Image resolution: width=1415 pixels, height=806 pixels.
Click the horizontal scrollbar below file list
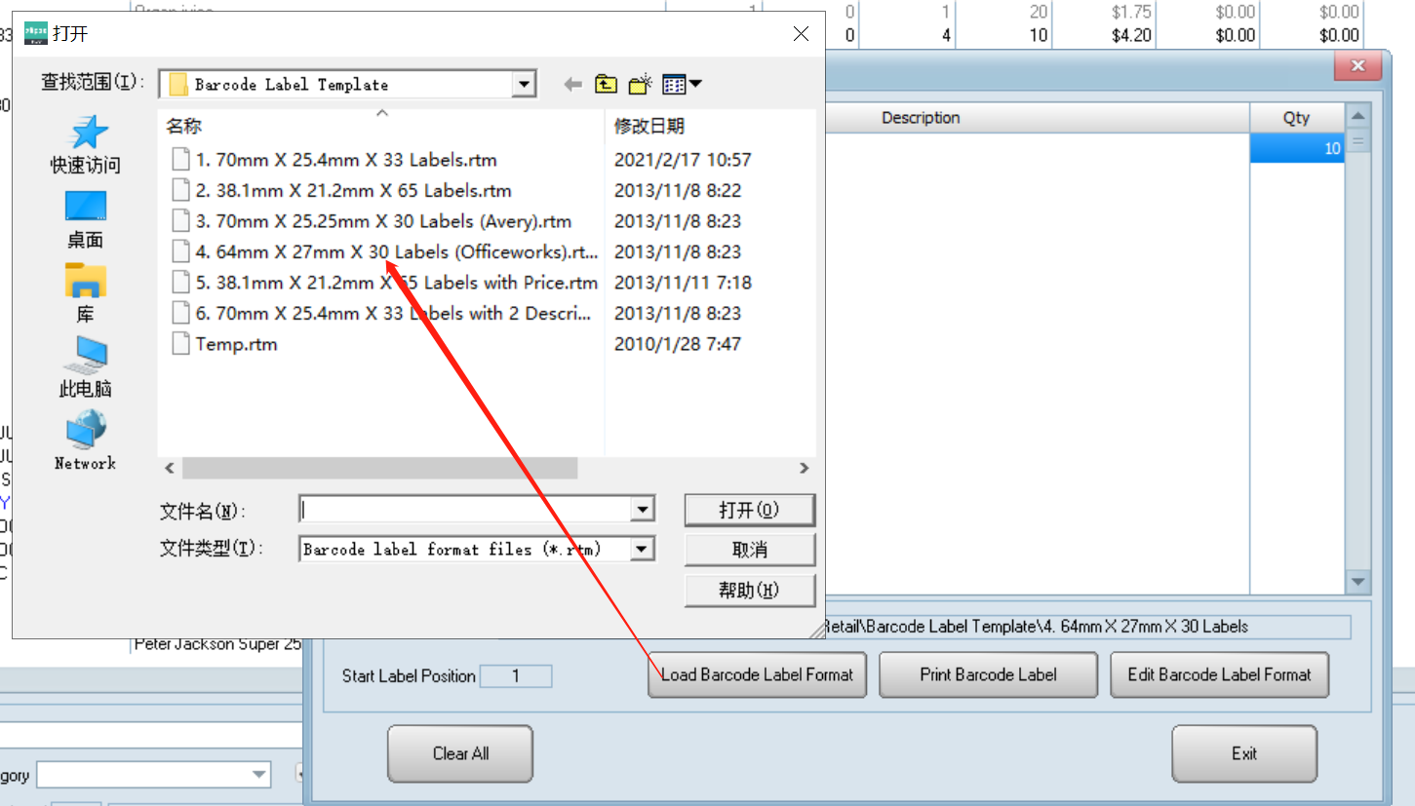[x=380, y=469]
